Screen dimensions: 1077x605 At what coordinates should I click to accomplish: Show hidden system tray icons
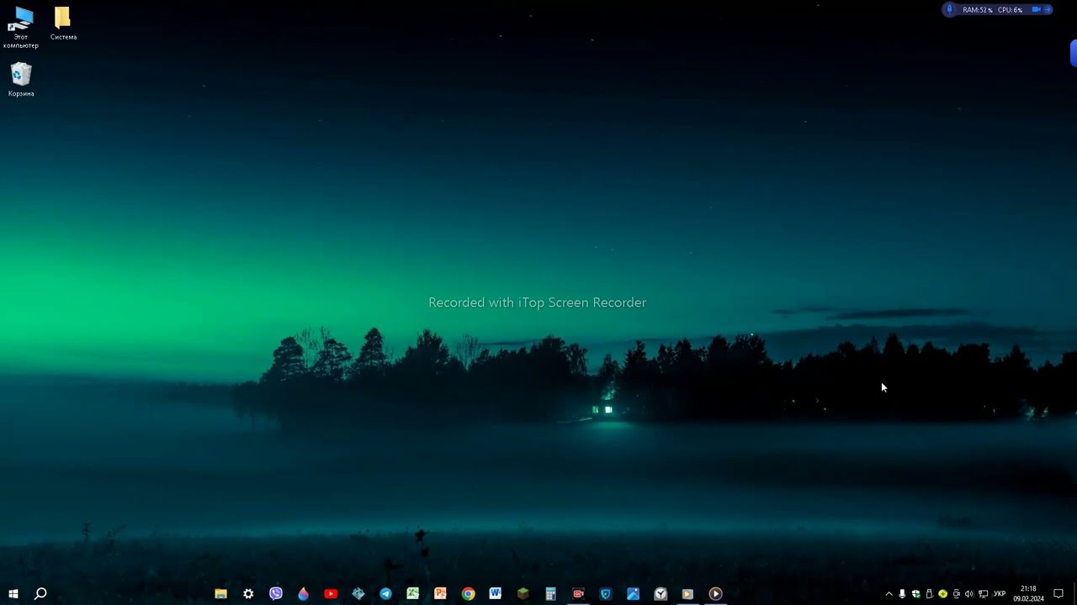(x=889, y=594)
